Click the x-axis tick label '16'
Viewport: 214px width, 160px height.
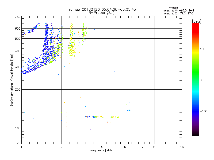[182, 147]
